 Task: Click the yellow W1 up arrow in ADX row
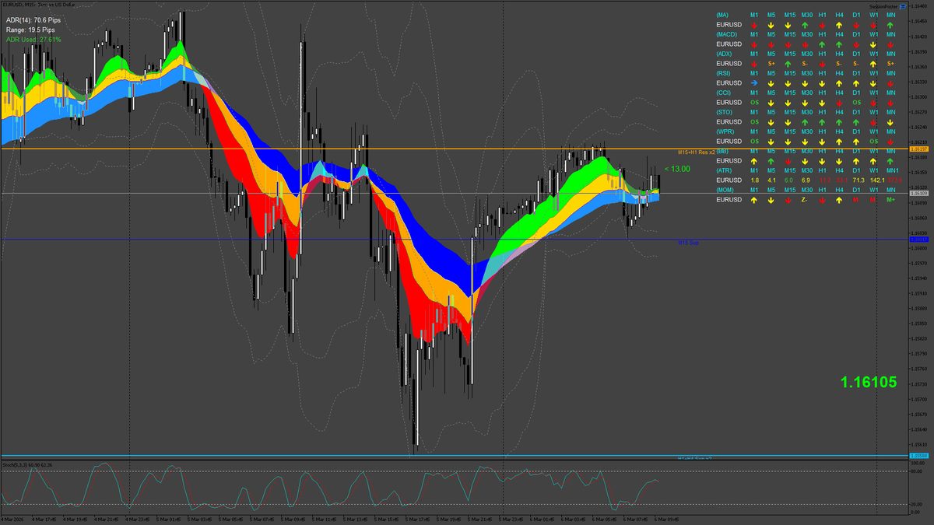point(873,64)
